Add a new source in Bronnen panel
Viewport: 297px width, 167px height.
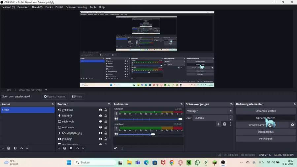click(x=59, y=148)
